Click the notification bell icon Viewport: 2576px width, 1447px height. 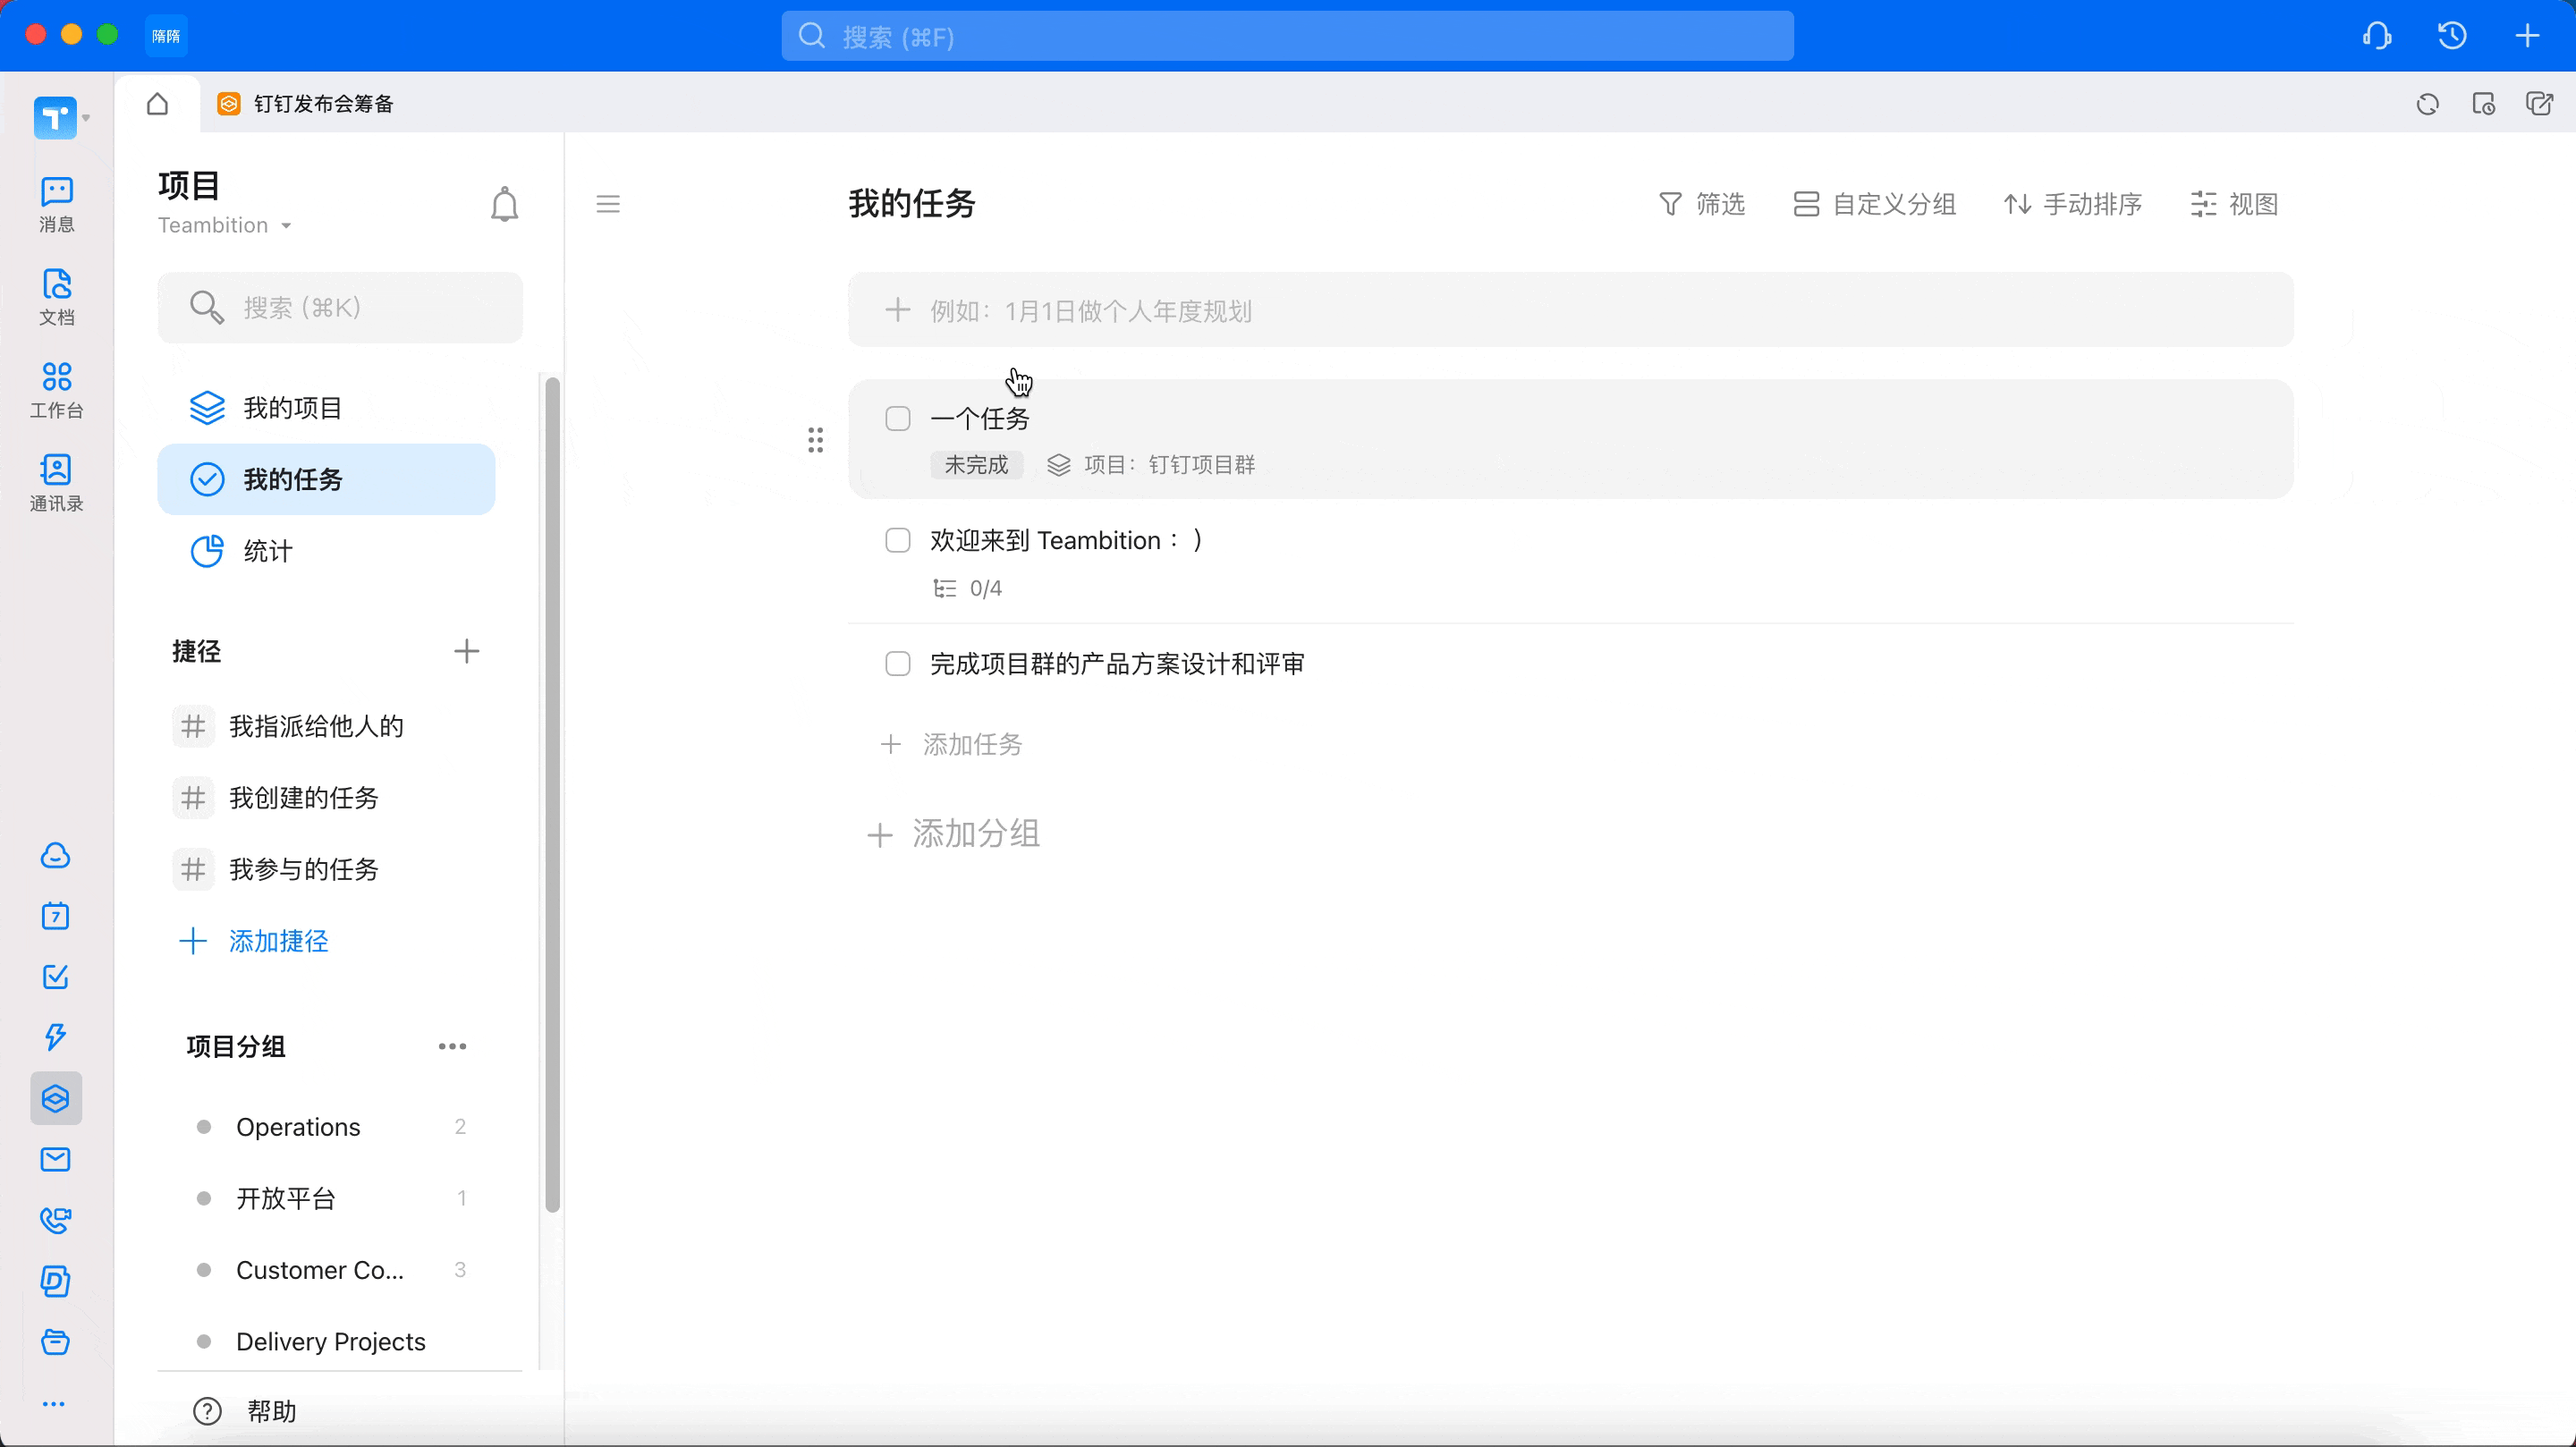pyautogui.click(x=504, y=204)
